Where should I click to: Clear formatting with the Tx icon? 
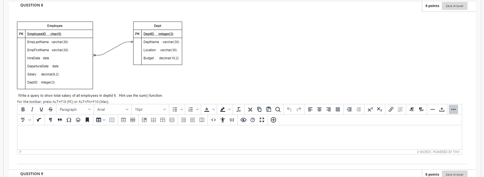pos(239,109)
